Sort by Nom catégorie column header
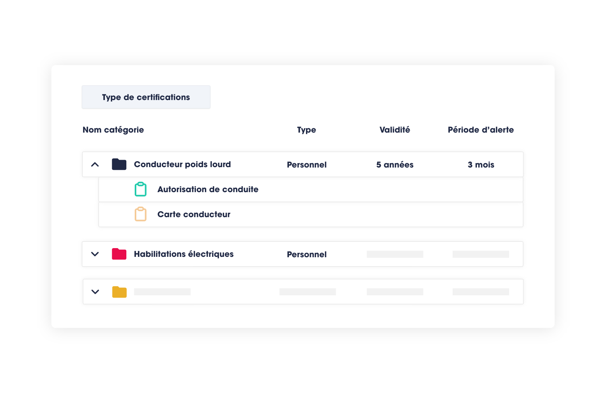 (113, 130)
